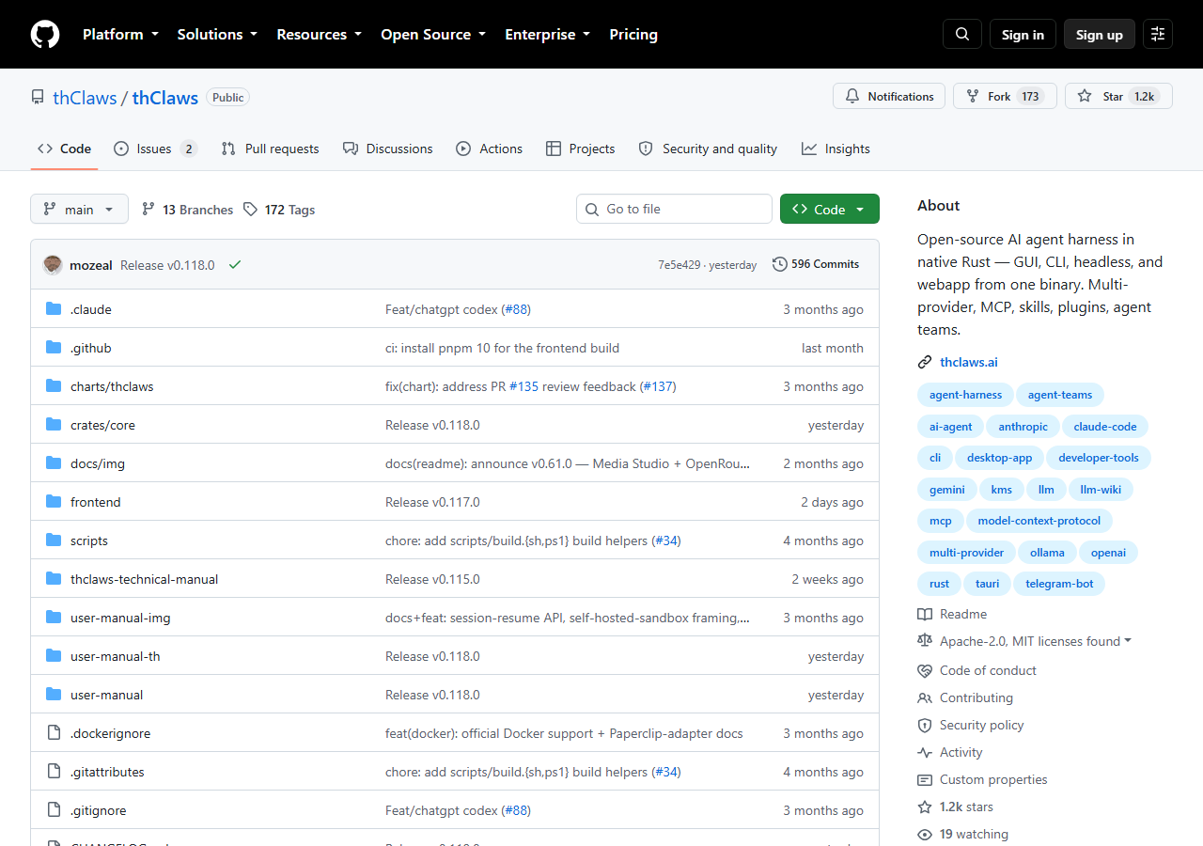Open the Security and quality tab

click(708, 149)
